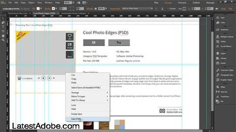Screen dimensions: 236x132
Task: Open the Paragraph Styles panel
Action: 225,75
